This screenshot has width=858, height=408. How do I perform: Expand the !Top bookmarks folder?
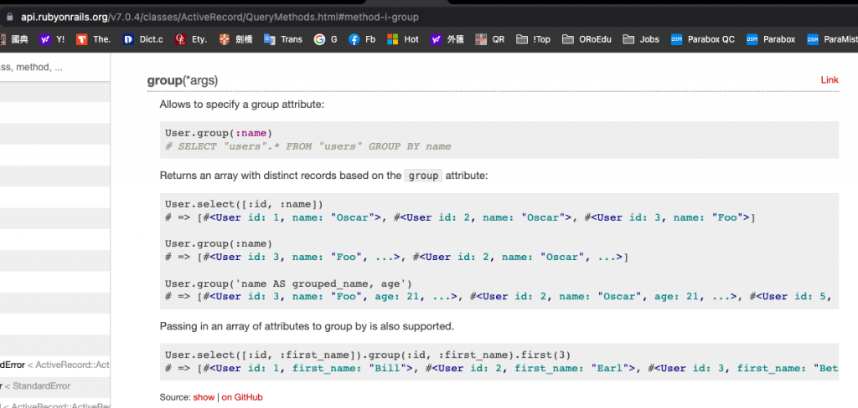click(x=533, y=39)
